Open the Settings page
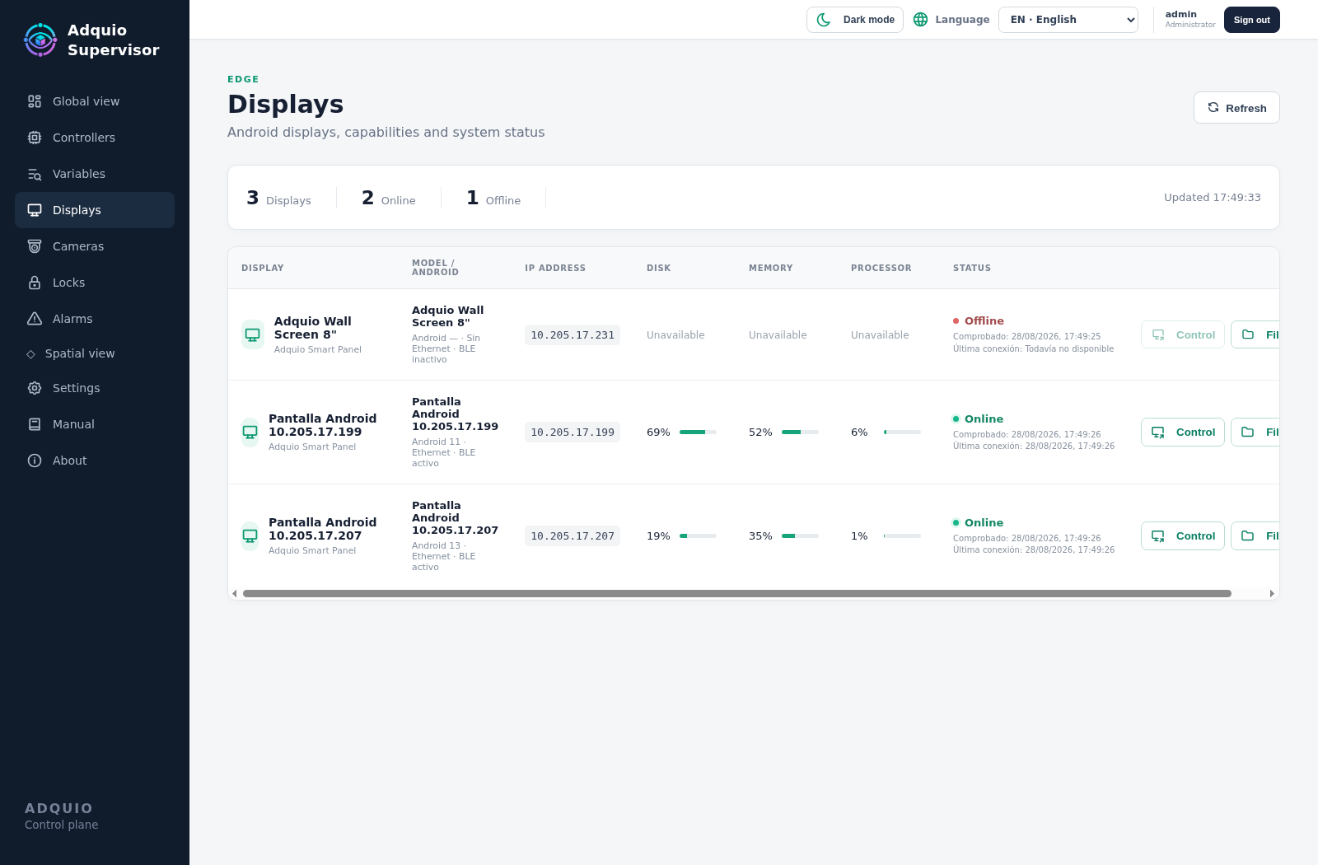Viewport: 1318px width, 865px height. point(95,388)
